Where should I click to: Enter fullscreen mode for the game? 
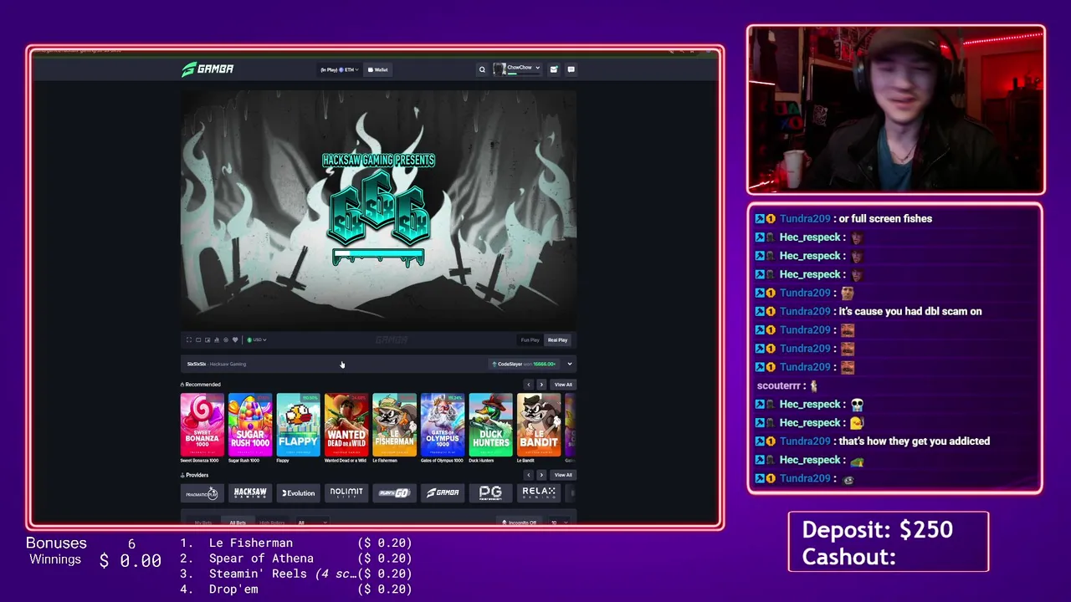tap(189, 340)
